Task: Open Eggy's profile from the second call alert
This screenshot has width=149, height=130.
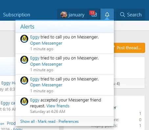Action: pos(35,58)
